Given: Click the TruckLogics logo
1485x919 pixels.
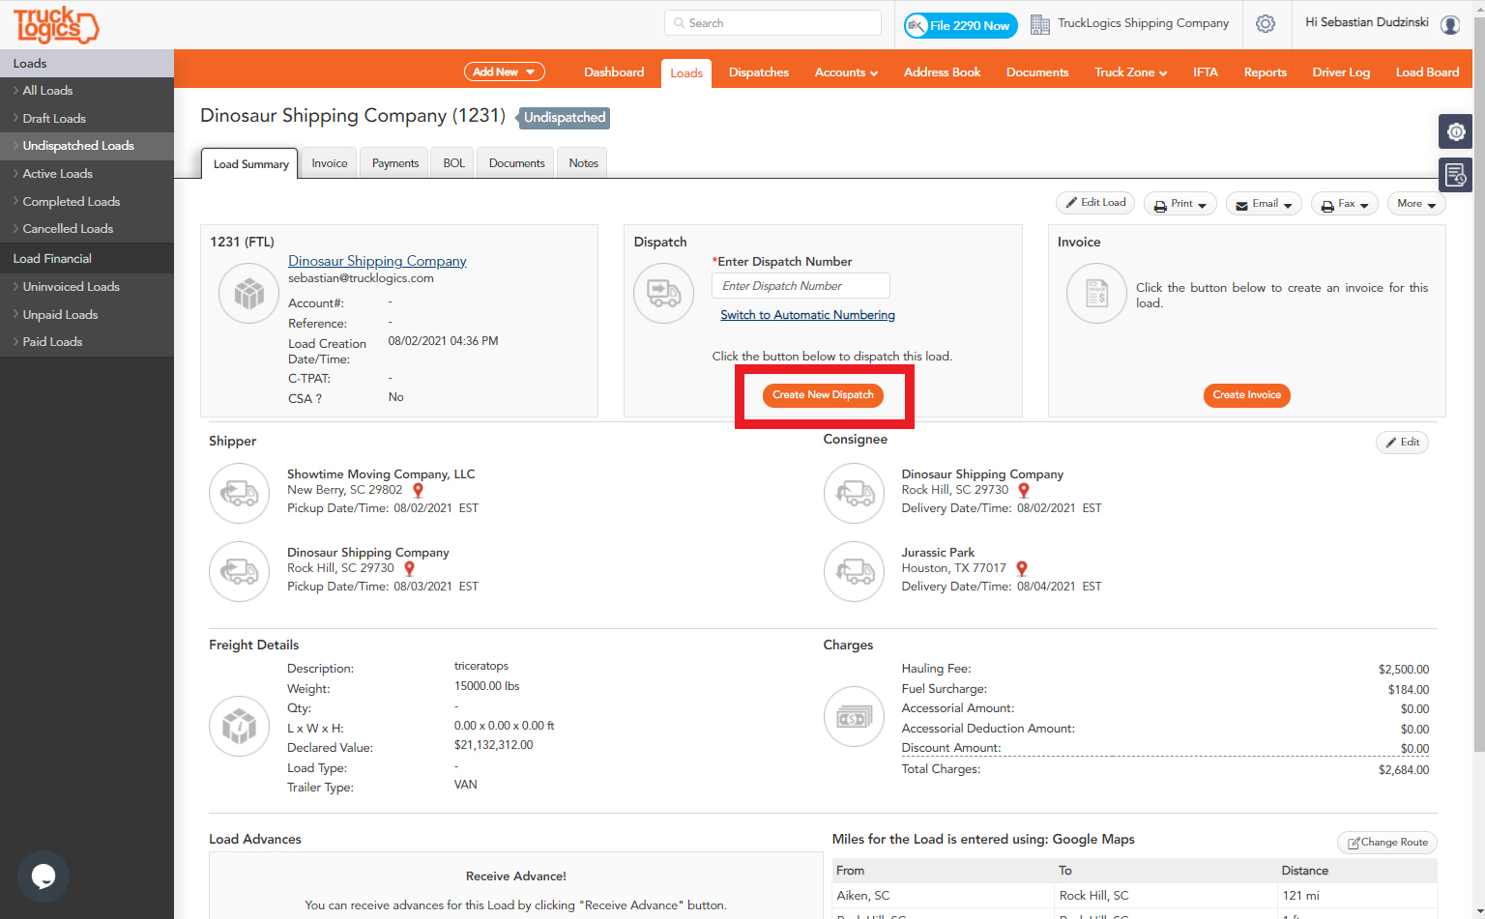Looking at the screenshot, I should pos(56,25).
